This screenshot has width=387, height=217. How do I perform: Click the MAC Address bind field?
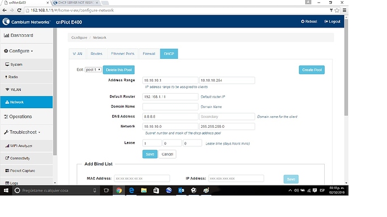pos(142,178)
